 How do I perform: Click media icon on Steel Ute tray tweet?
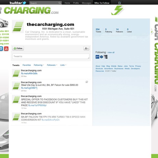coord(87,82)
